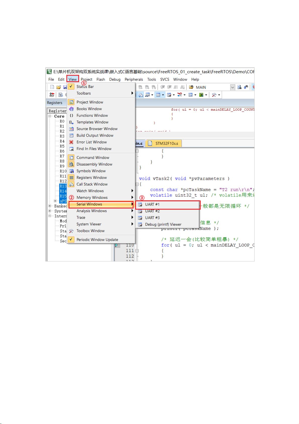Image resolution: width=299 pixels, height=424 pixels.
Task: Disable Periodic Window Update
Action: tap(97, 240)
